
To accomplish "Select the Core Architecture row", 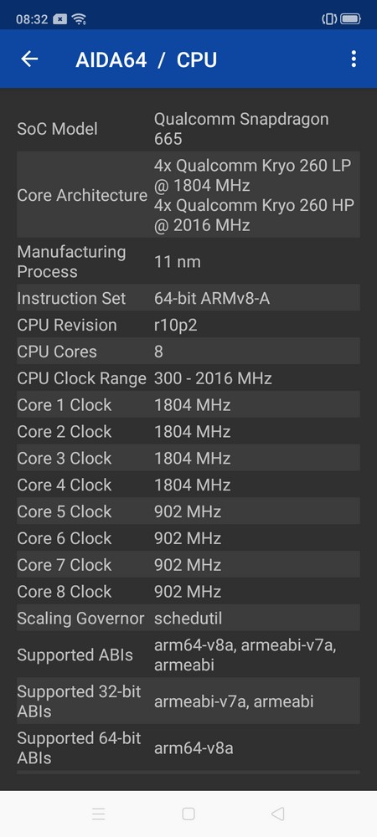I will click(188, 195).
